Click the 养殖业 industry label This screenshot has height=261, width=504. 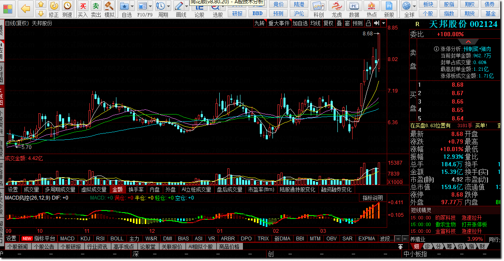tap(418, 239)
